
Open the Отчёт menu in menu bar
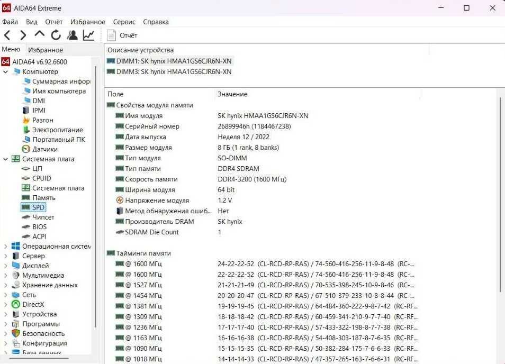click(54, 22)
